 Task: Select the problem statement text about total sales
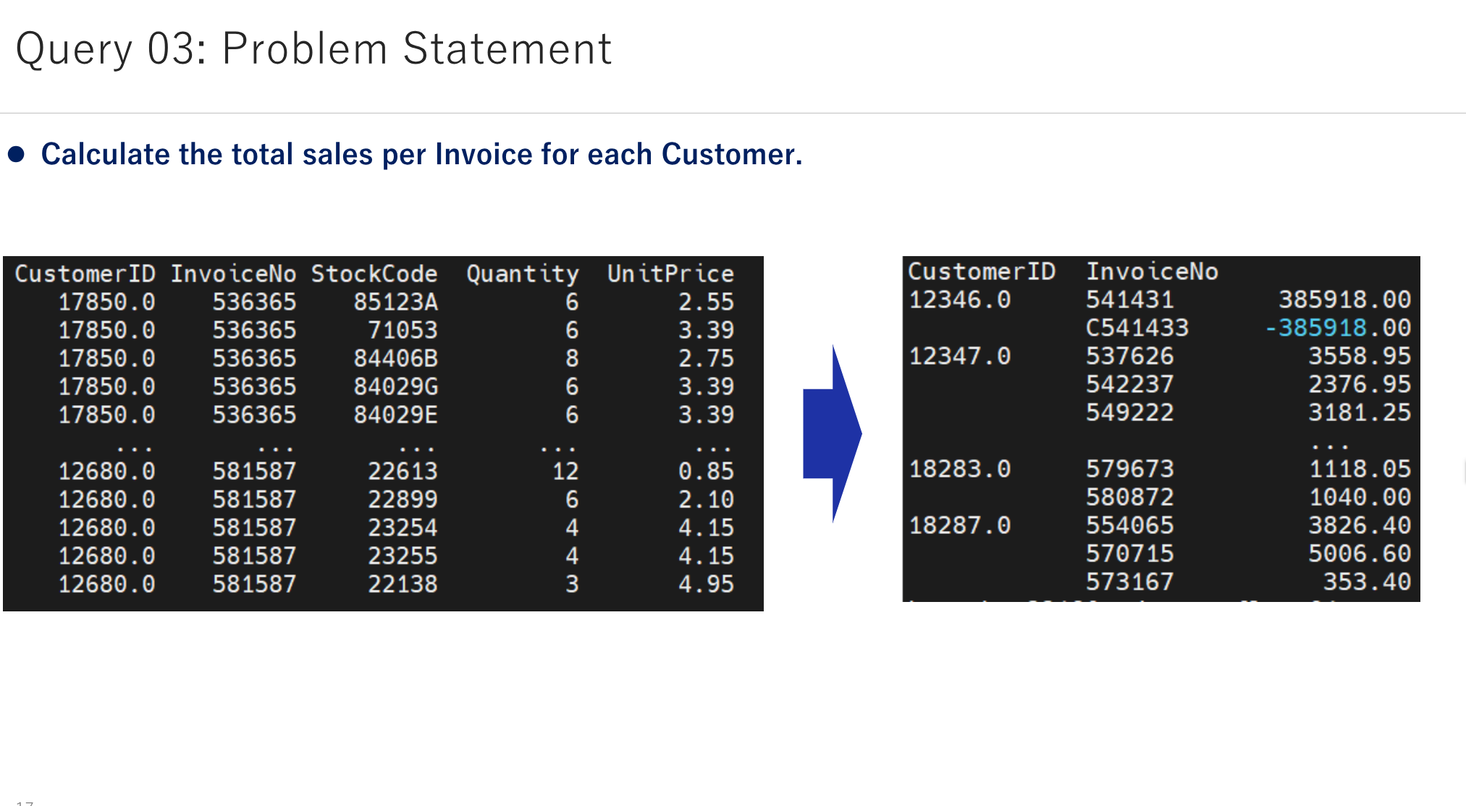tap(422, 153)
